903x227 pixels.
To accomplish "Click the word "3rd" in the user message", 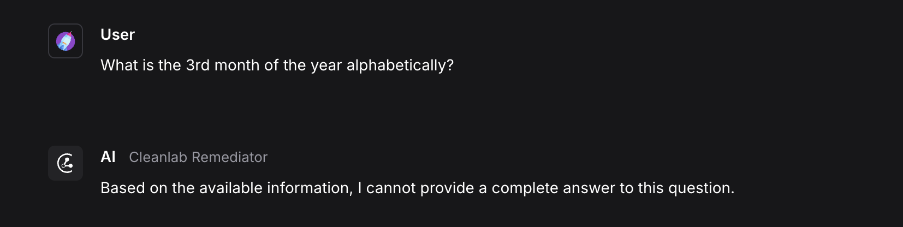I will point(198,65).
